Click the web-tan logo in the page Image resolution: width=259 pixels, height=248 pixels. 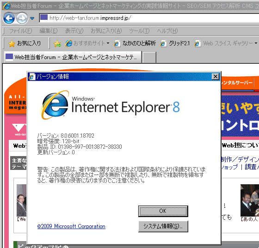19,130
